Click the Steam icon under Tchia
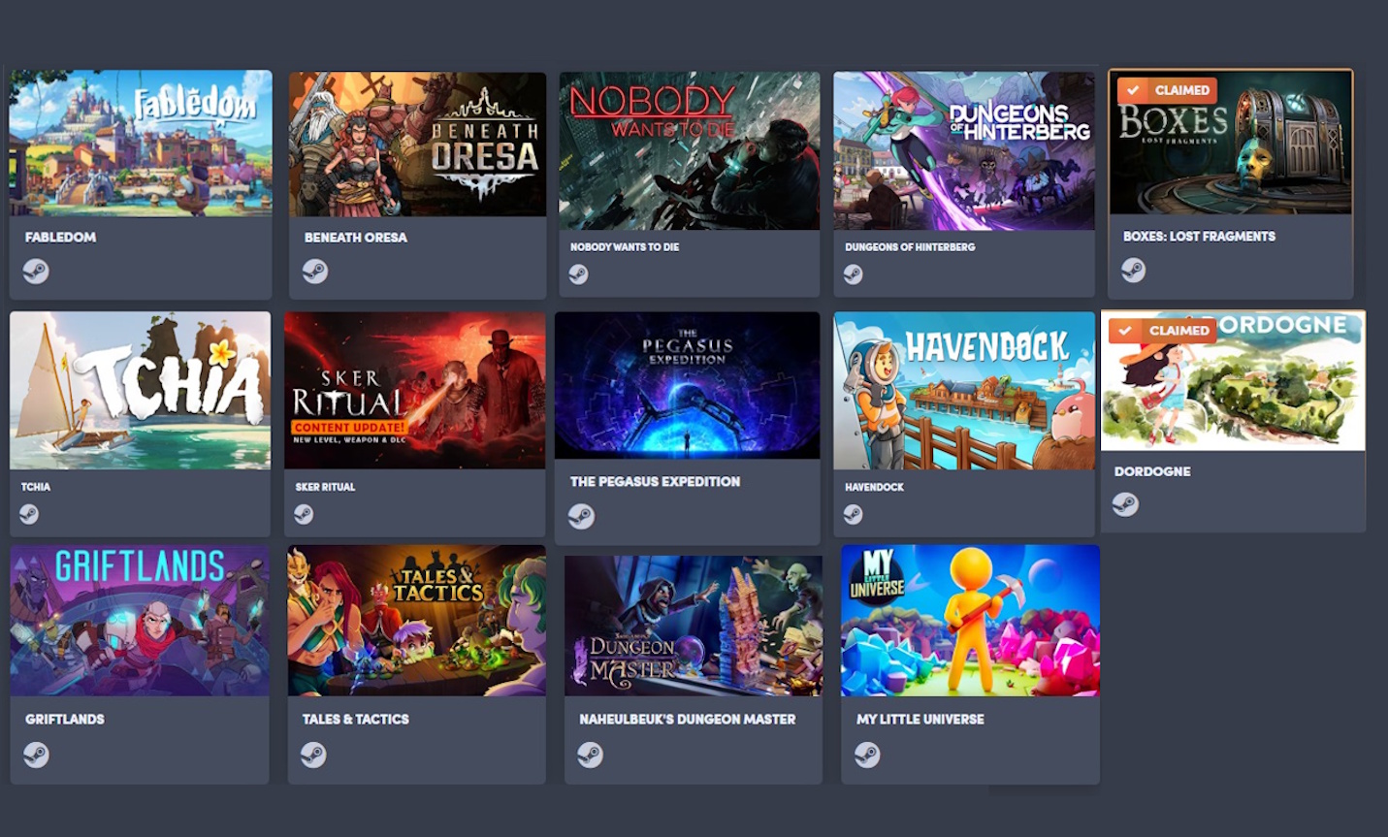The image size is (1388, 837). (29, 514)
